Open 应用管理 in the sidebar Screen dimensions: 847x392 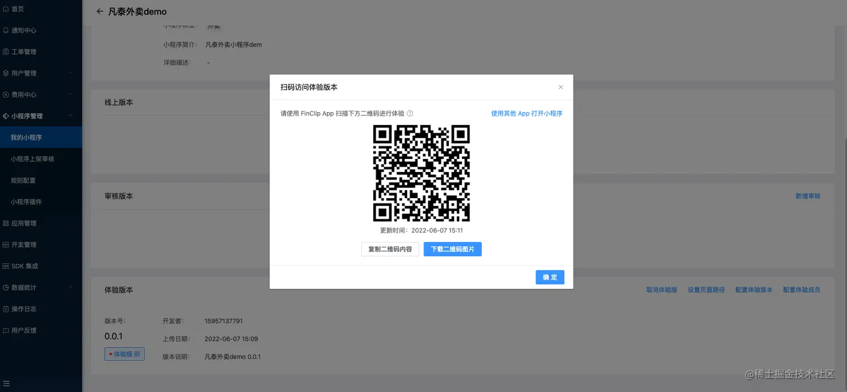click(41, 223)
